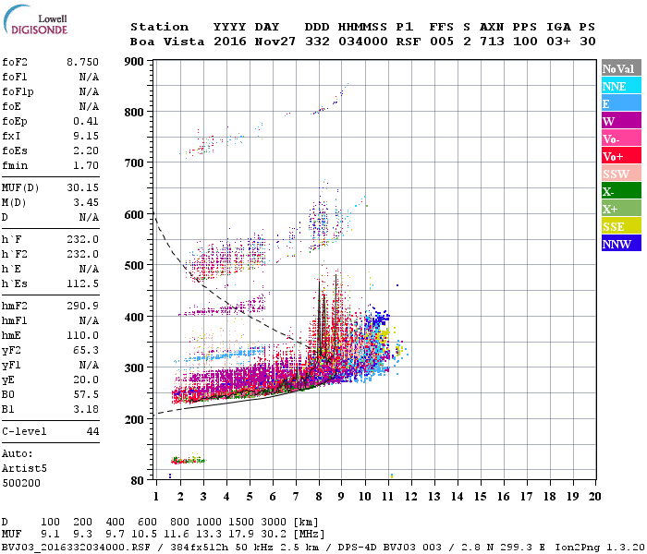Click the C-level value 44
Viewport: 647px width, 554px height.
click(x=92, y=431)
